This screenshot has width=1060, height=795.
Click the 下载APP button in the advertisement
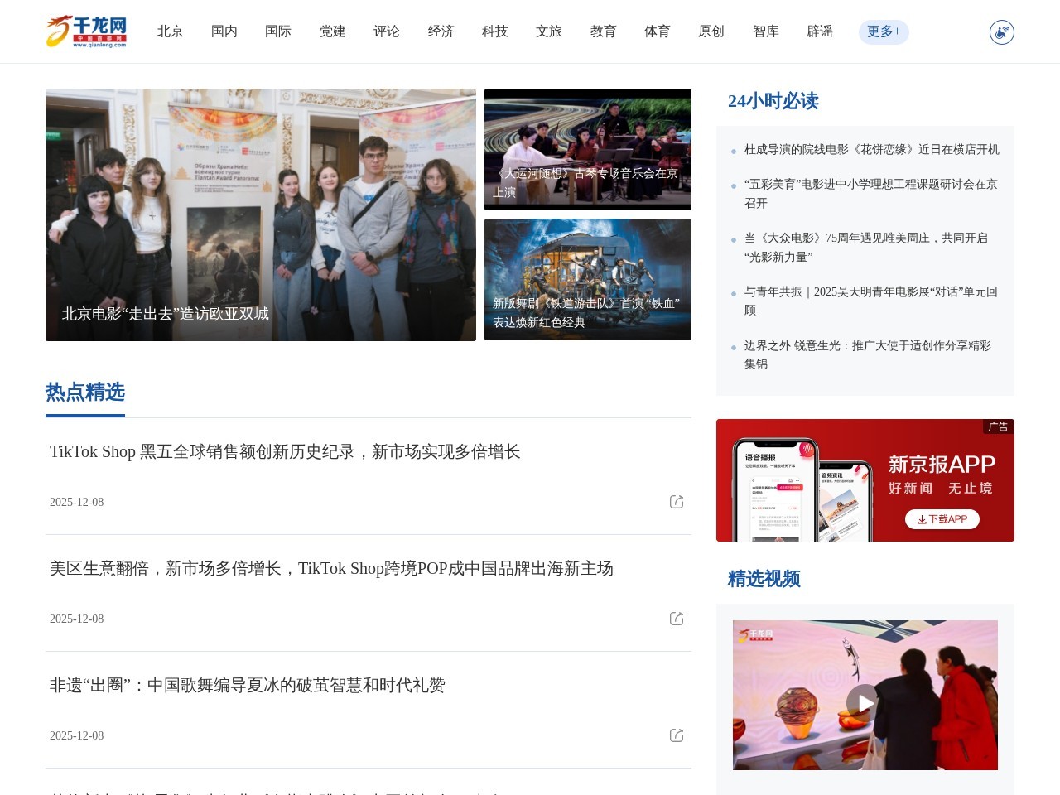click(942, 519)
